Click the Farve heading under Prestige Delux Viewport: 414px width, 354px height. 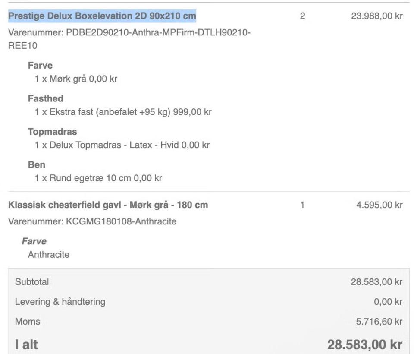coord(40,66)
